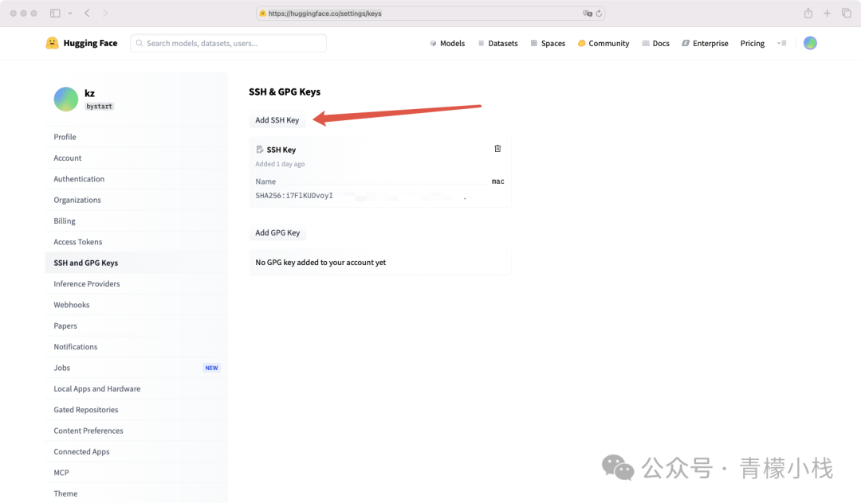The height and width of the screenshot is (503, 861).
Task: Click the translate icon in address bar
Action: tap(587, 14)
